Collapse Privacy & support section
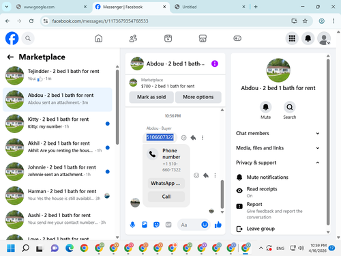 pos(278,162)
